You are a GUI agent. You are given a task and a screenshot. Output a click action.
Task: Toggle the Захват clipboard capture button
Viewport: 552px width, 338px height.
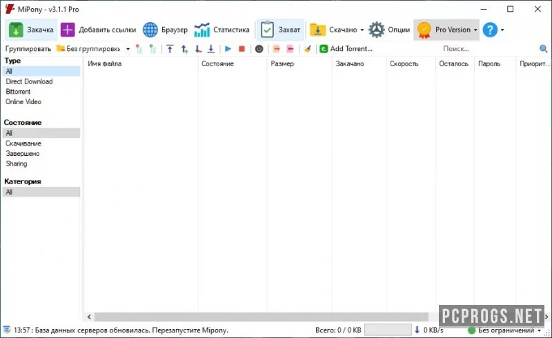point(280,30)
